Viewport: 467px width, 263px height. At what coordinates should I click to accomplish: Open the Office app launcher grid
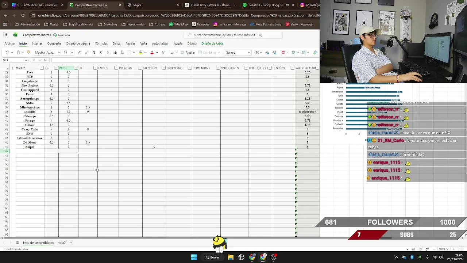pyautogui.click(x=5, y=35)
